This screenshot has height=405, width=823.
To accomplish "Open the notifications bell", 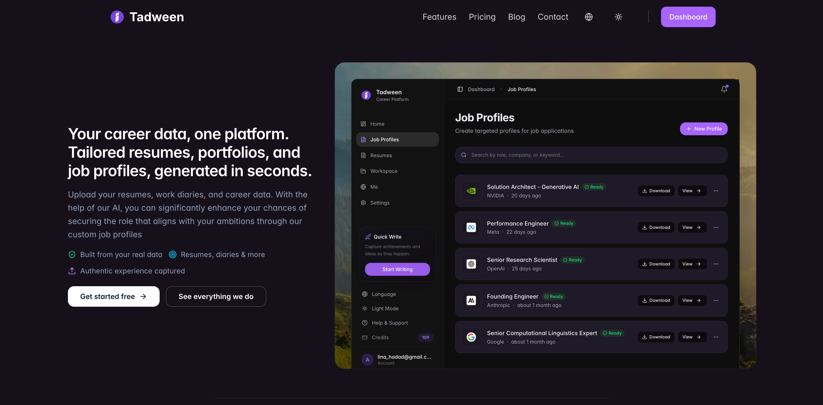I will (x=724, y=89).
